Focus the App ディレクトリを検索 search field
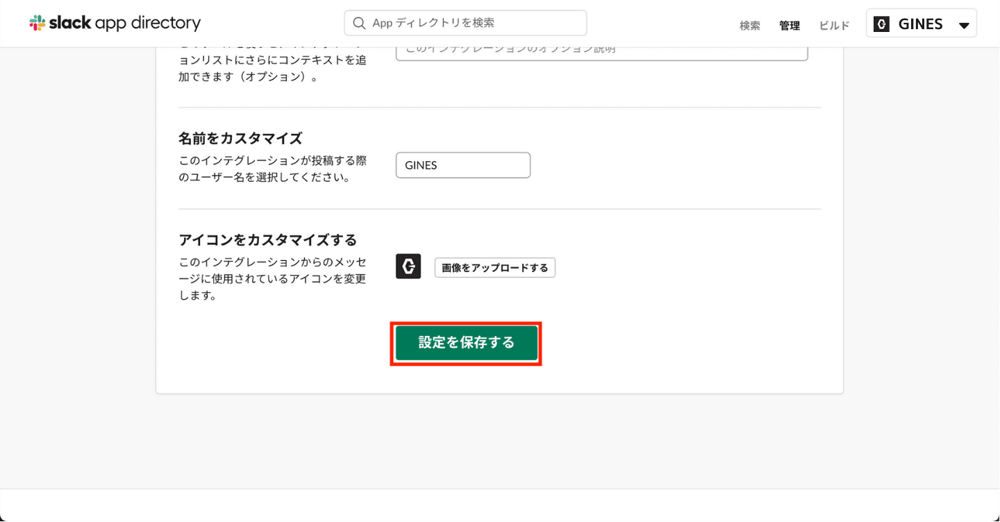This screenshot has height=522, width=1000. tap(472, 23)
